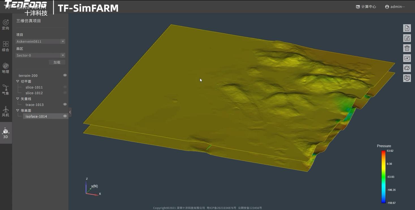Select isoface-1014 in the tree
Image resolution: width=415 pixels, height=210 pixels.
pyautogui.click(x=36, y=116)
